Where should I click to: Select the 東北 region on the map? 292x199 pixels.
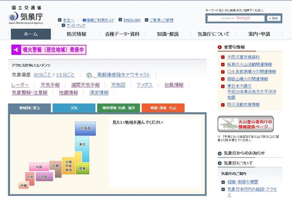pyautogui.click(x=82, y=144)
